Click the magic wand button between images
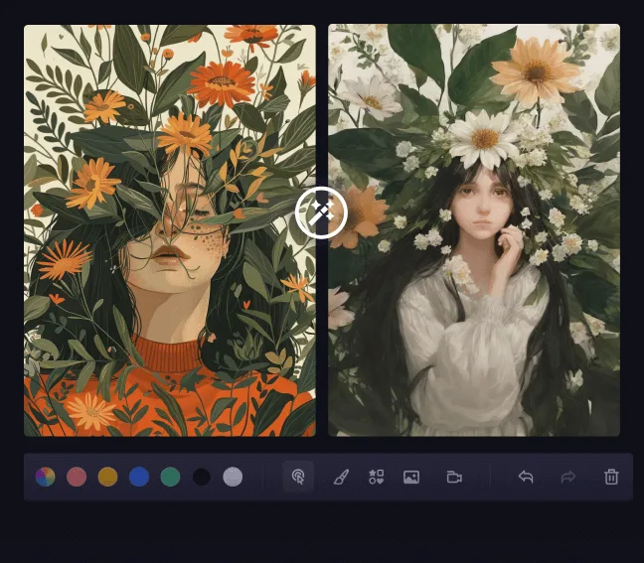This screenshot has width=644, height=563. pyautogui.click(x=321, y=212)
